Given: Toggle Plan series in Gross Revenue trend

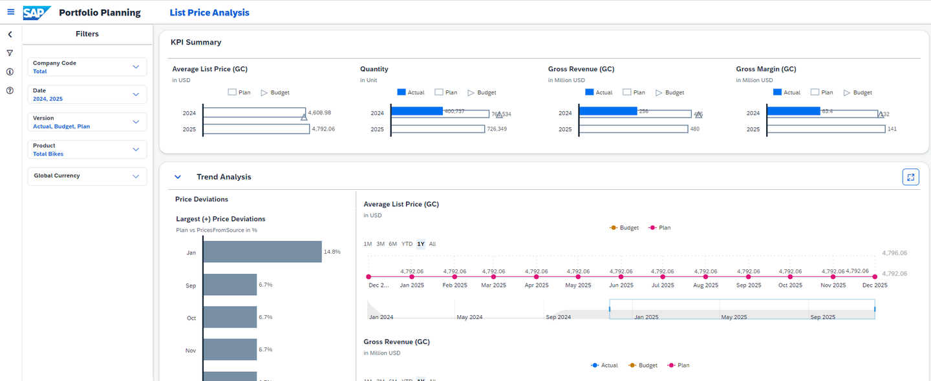Looking at the screenshot, I should point(678,366).
